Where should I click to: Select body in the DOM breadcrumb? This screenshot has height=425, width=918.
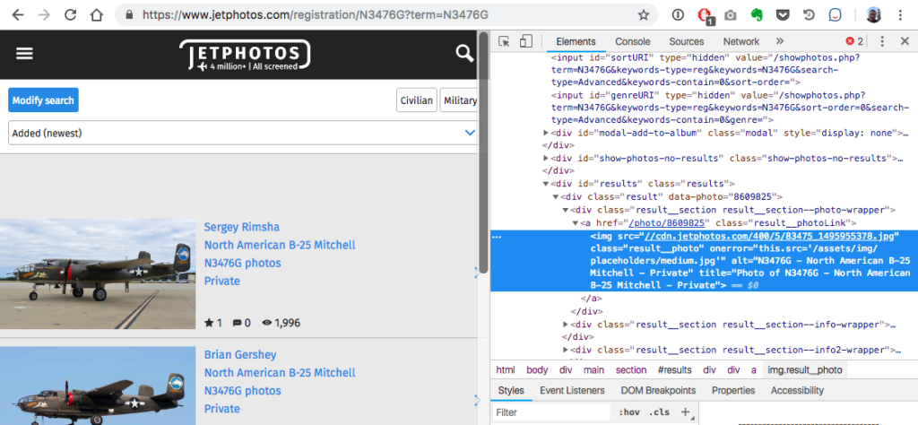537,370
